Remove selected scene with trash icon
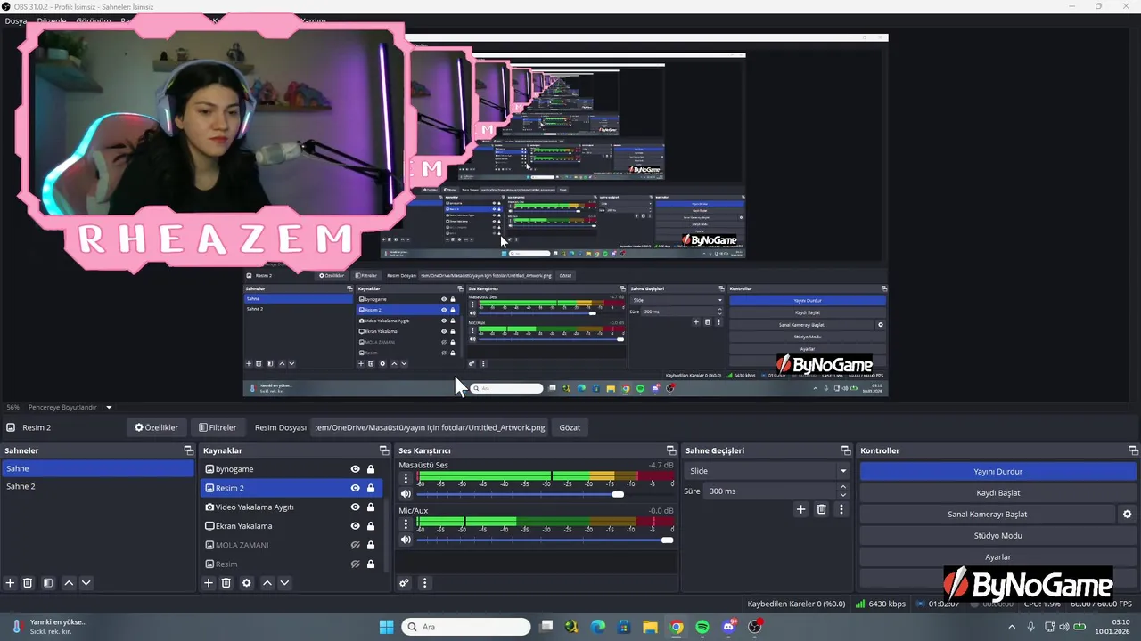 tap(28, 583)
